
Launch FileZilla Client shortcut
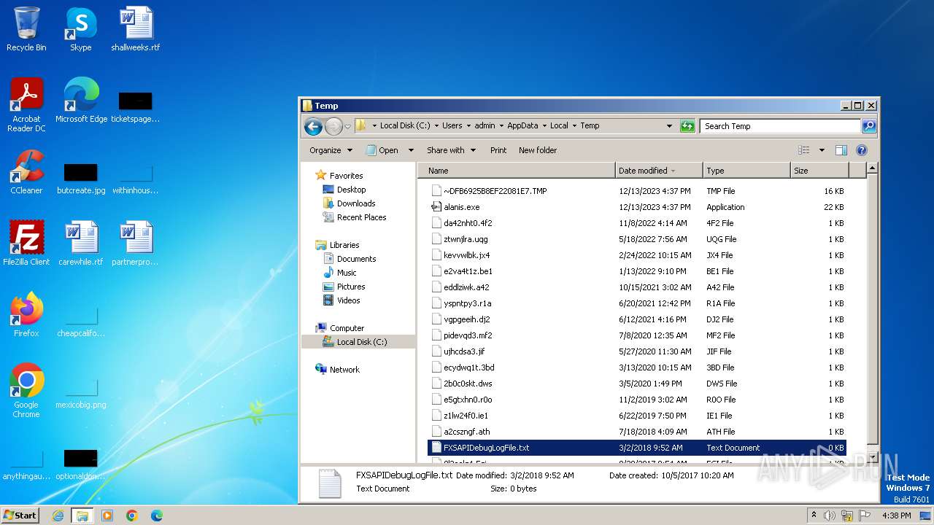[x=26, y=243]
